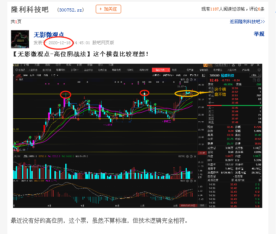Select the 主力资金 tab
Screen dimensions: 276x234
47,70
